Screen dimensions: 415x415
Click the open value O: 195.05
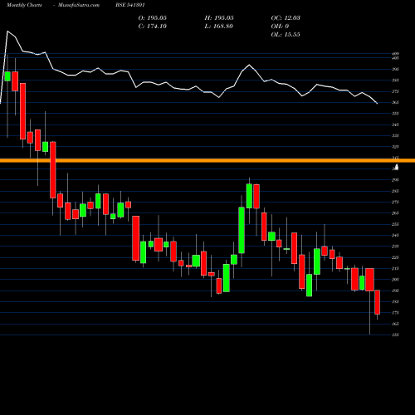(153, 18)
